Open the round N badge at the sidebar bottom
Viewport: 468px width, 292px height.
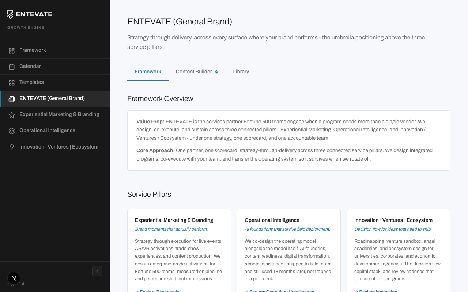point(14,278)
